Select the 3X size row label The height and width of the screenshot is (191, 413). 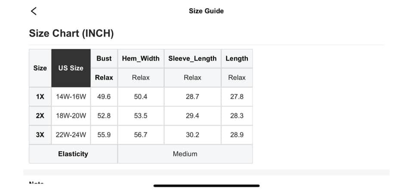pos(40,135)
